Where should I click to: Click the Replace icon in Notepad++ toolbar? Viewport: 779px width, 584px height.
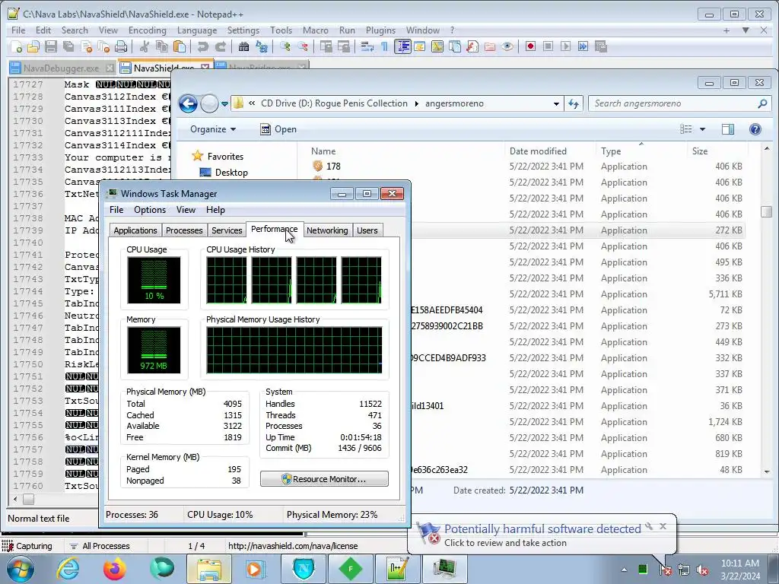coord(262,46)
